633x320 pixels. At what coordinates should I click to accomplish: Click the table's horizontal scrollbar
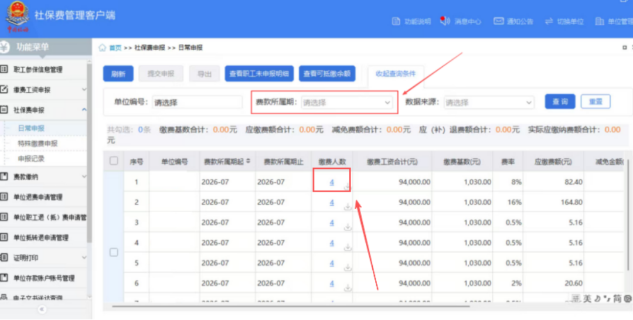tap(291, 307)
